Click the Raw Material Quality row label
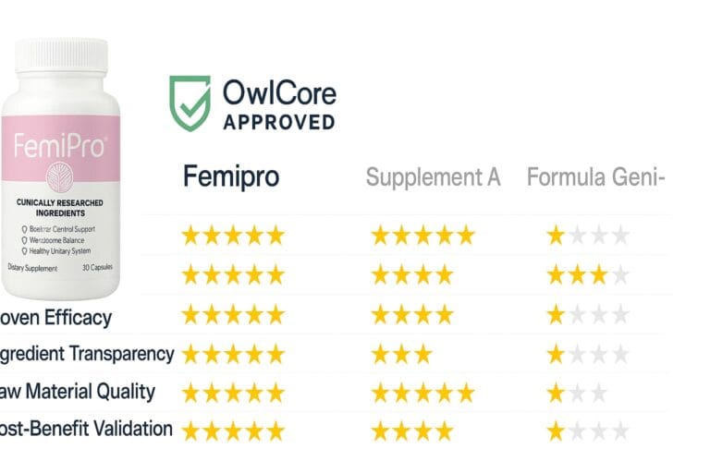Screen dimensions: 710x473 (x=78, y=392)
